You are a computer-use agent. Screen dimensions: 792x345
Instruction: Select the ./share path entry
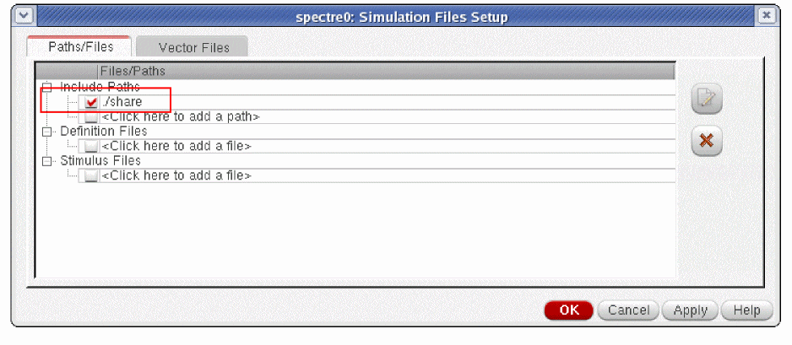pos(122,102)
